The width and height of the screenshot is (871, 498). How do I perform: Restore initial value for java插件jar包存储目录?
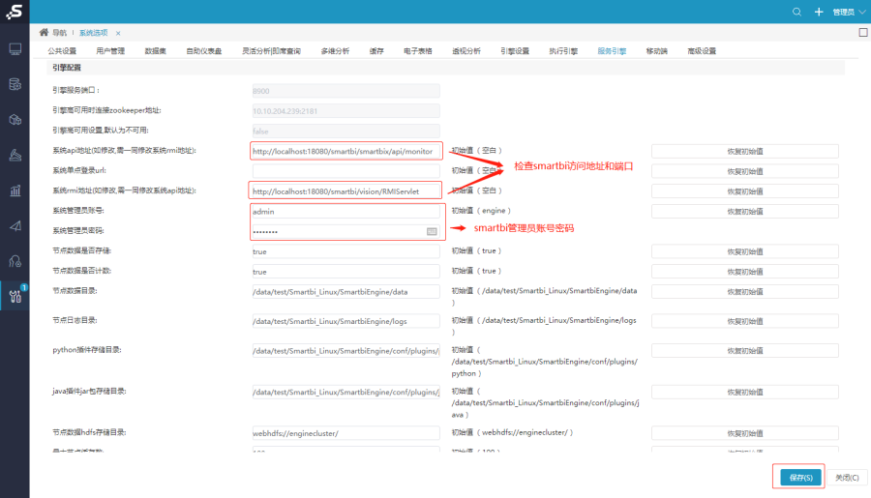[745, 392]
